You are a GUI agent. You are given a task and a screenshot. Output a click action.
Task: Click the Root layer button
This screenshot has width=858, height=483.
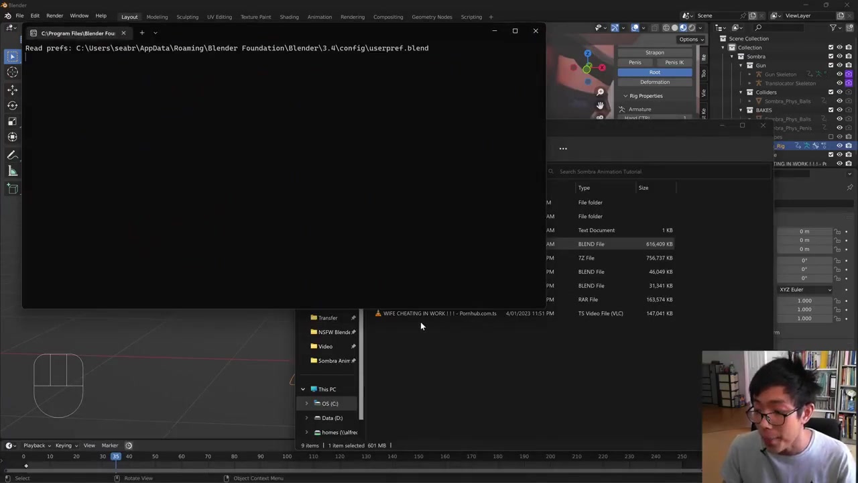[x=654, y=72]
